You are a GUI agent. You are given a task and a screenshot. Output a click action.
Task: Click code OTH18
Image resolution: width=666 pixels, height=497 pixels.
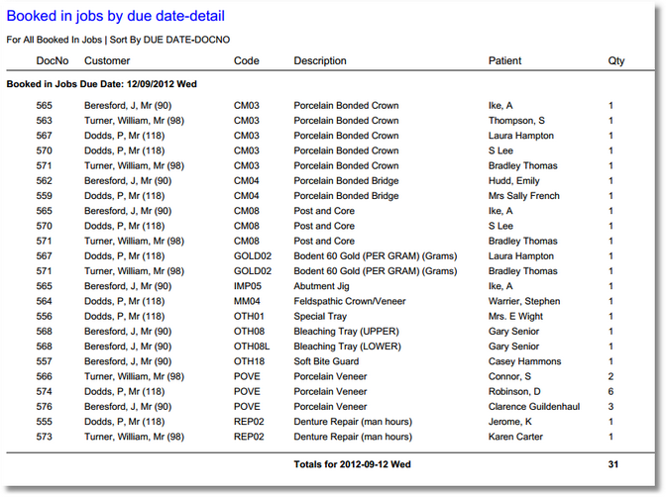249,361
